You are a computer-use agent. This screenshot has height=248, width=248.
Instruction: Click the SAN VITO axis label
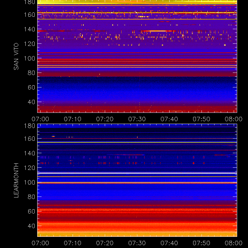pos(16,56)
